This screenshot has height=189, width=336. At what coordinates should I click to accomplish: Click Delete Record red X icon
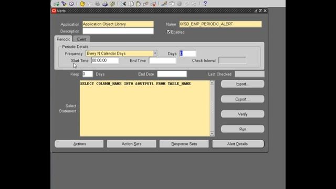pos(153,4)
